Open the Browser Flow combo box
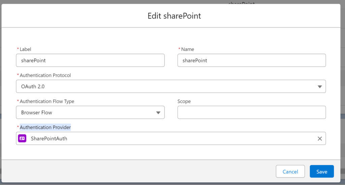This screenshot has width=345, height=185. [x=90, y=112]
